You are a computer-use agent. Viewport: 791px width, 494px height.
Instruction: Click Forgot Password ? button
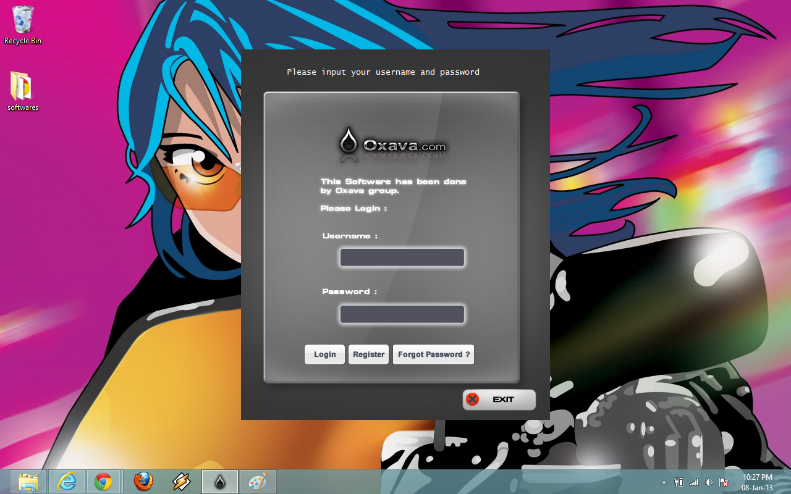(x=434, y=354)
